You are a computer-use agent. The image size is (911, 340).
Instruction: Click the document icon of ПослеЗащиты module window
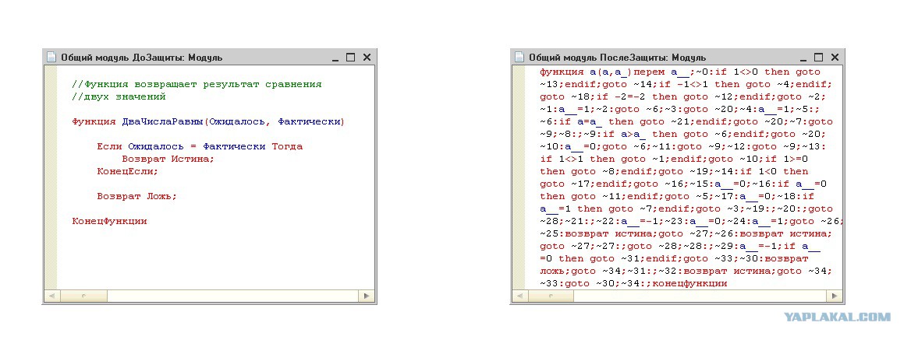tap(519, 58)
